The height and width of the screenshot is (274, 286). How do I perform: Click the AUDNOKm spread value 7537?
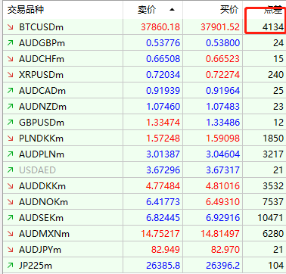coord(273,202)
